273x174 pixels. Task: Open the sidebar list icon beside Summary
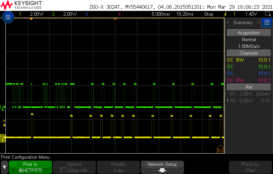pos(267,22)
